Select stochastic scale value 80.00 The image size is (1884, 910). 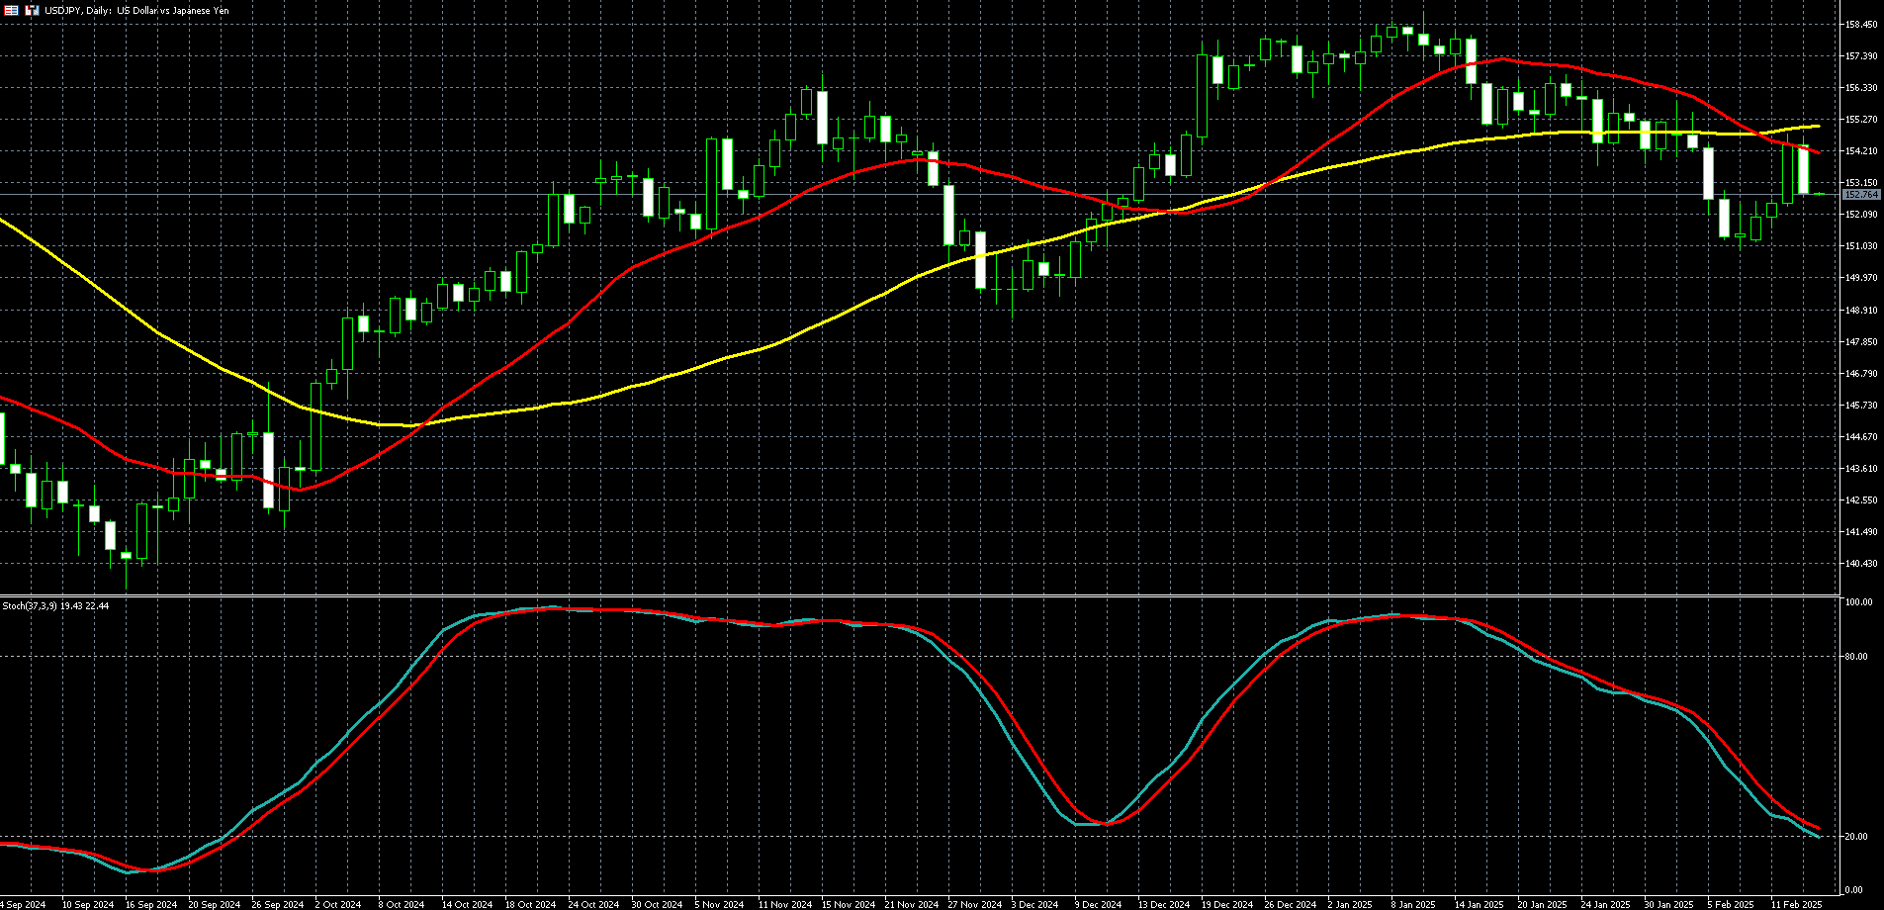click(x=1858, y=657)
